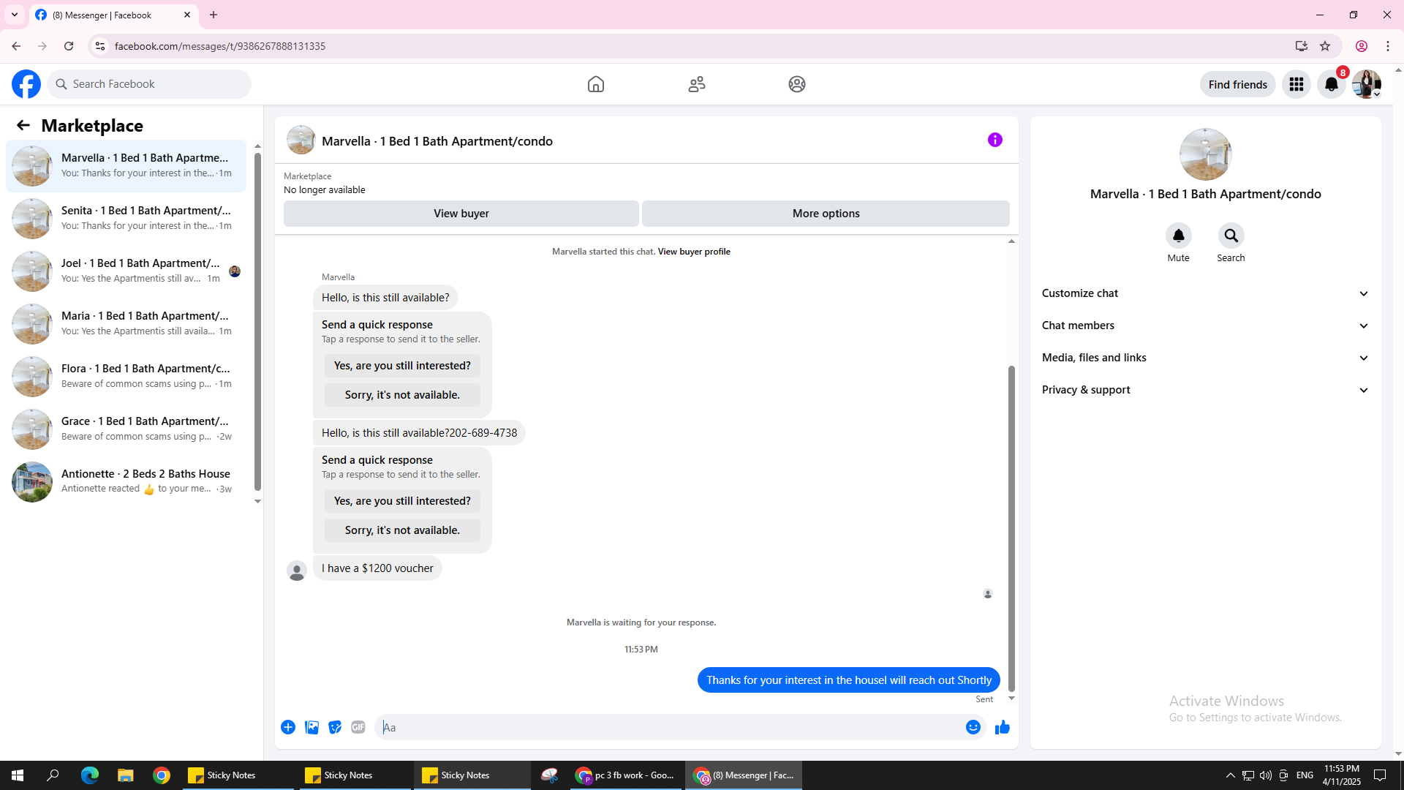The image size is (1404, 790).
Task: Open the Maria apartment conversation
Action: click(x=127, y=323)
